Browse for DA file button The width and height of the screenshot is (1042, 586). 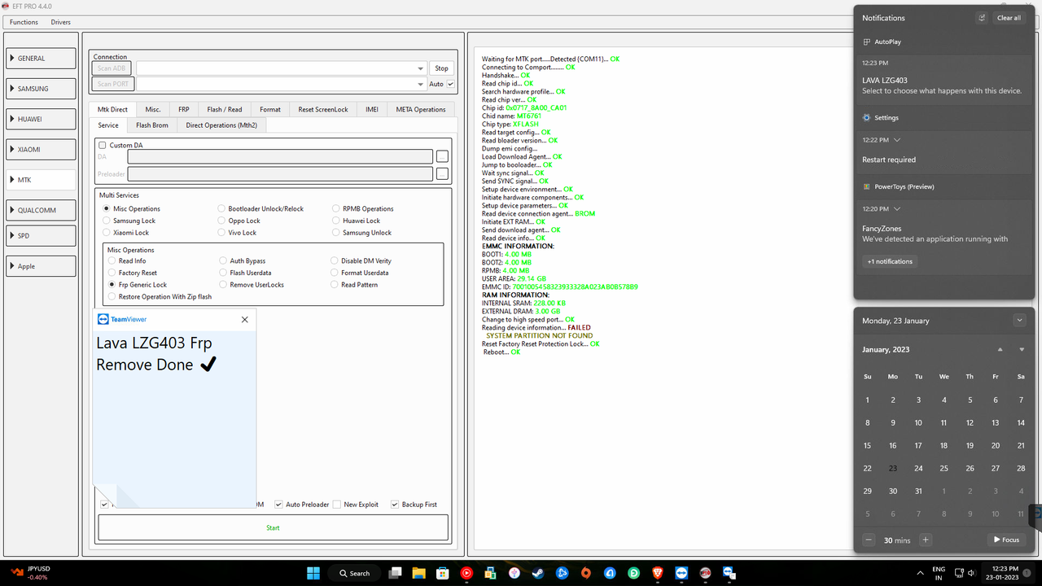tap(442, 156)
